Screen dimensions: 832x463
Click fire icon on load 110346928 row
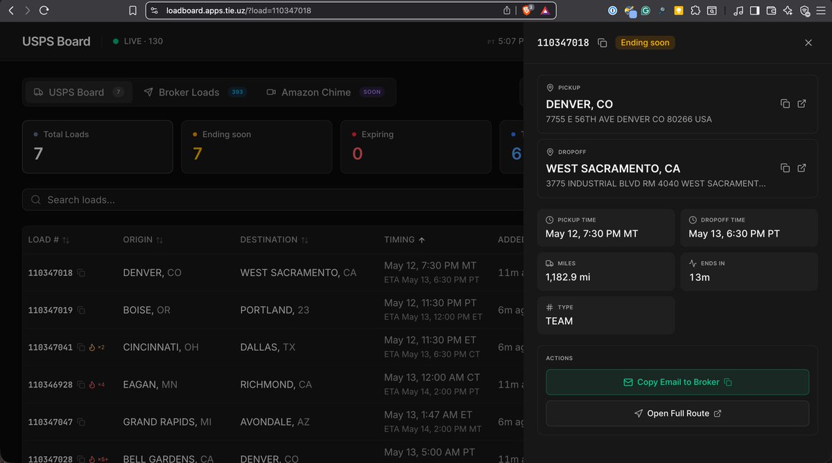92,385
